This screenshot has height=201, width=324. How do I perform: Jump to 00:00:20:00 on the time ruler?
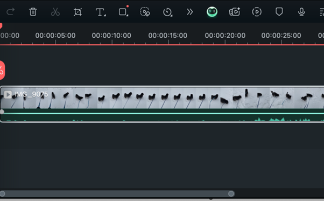pyautogui.click(x=225, y=36)
